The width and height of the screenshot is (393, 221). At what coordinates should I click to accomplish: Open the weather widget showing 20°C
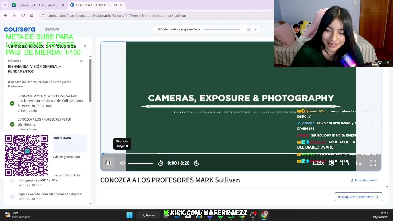[18, 215]
